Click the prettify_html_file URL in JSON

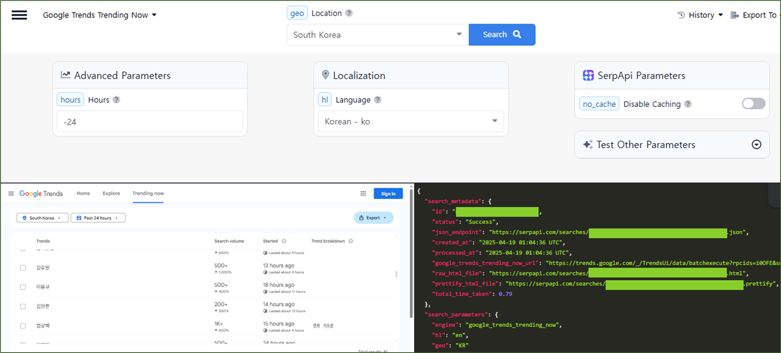click(641, 284)
